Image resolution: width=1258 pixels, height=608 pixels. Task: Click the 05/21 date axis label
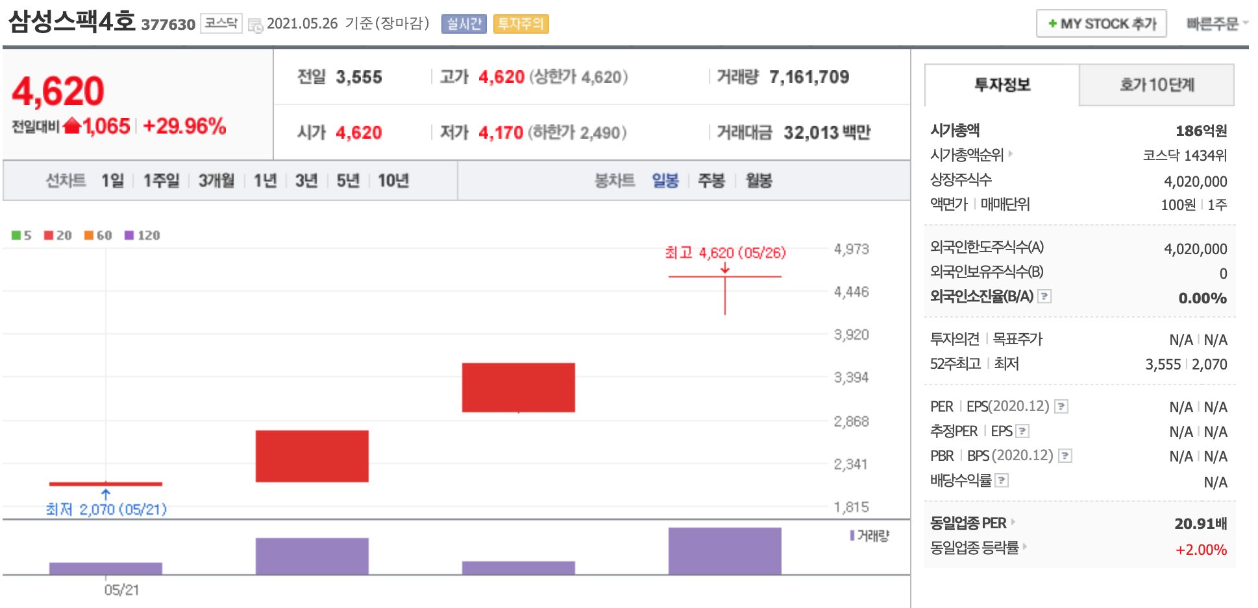pos(121,590)
